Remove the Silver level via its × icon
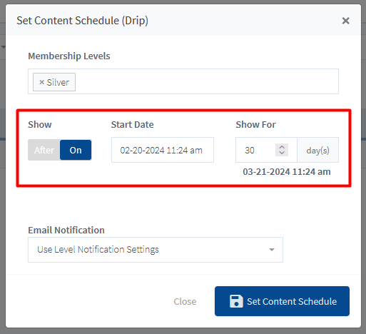The width and height of the screenshot is (366, 334). pyautogui.click(x=41, y=82)
